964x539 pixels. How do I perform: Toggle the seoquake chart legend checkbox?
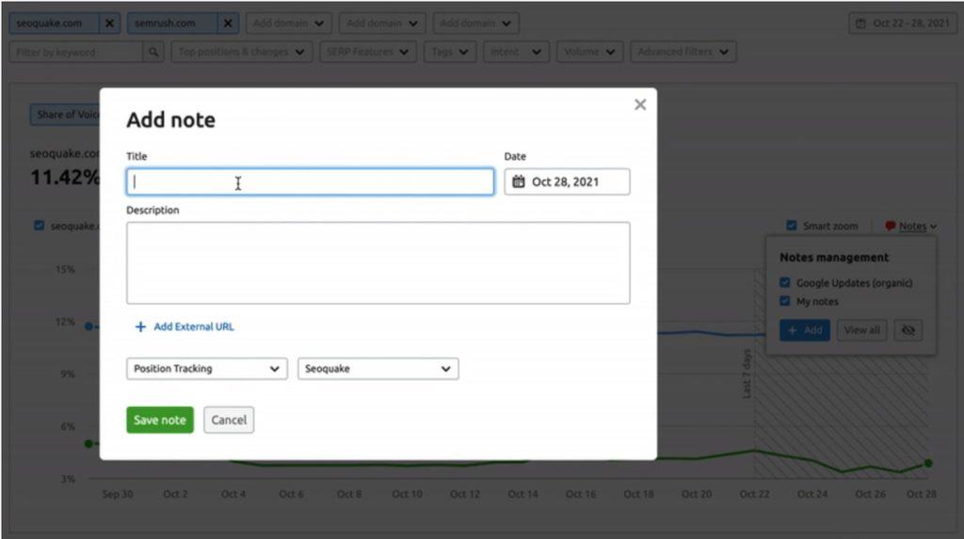click(x=40, y=226)
